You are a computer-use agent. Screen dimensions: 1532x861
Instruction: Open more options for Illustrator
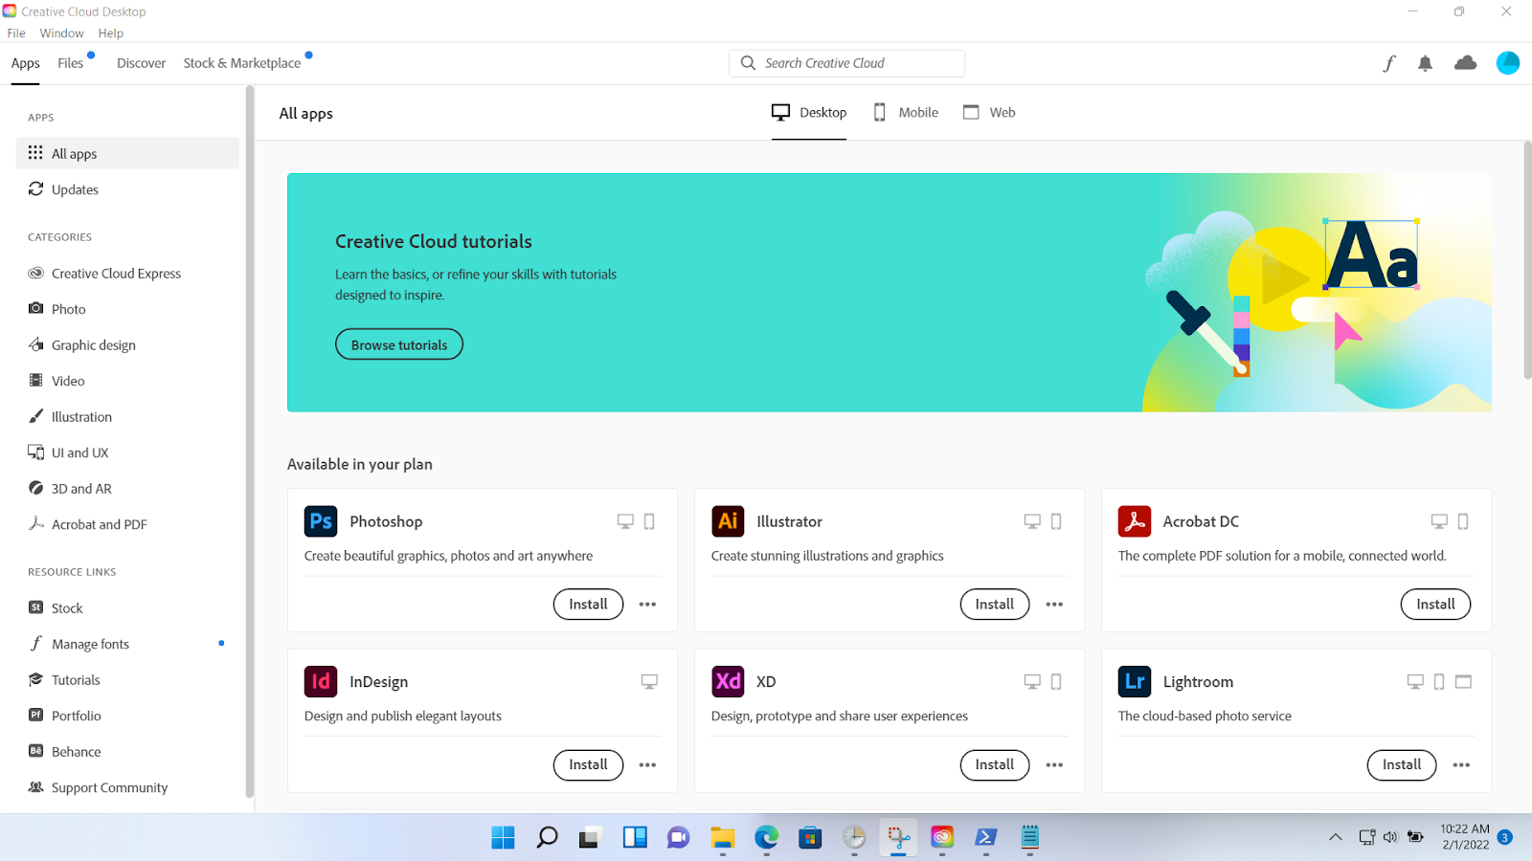pyautogui.click(x=1054, y=605)
